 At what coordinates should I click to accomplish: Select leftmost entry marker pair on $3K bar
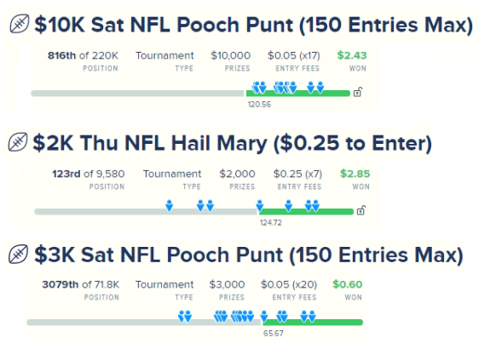tap(185, 317)
